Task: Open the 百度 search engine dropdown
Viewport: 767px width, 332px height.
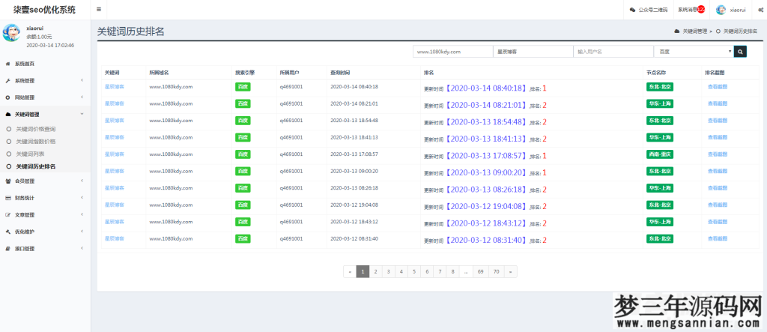Action: [693, 52]
